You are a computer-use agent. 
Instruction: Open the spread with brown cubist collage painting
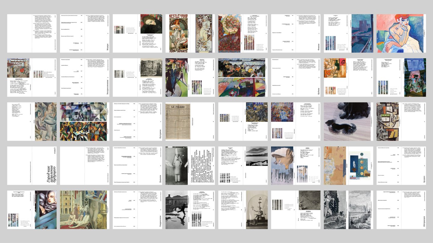pyautogui.click(x=401, y=121)
